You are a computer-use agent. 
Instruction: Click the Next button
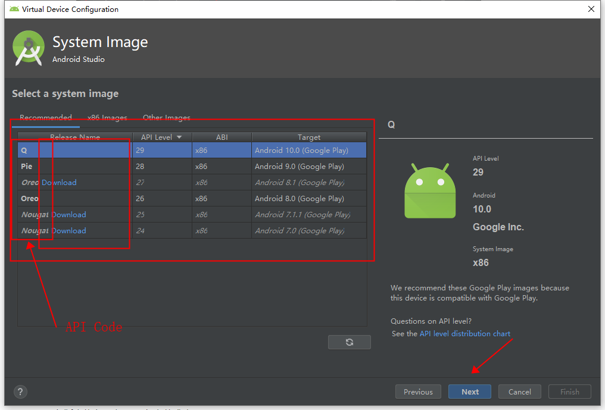point(470,392)
